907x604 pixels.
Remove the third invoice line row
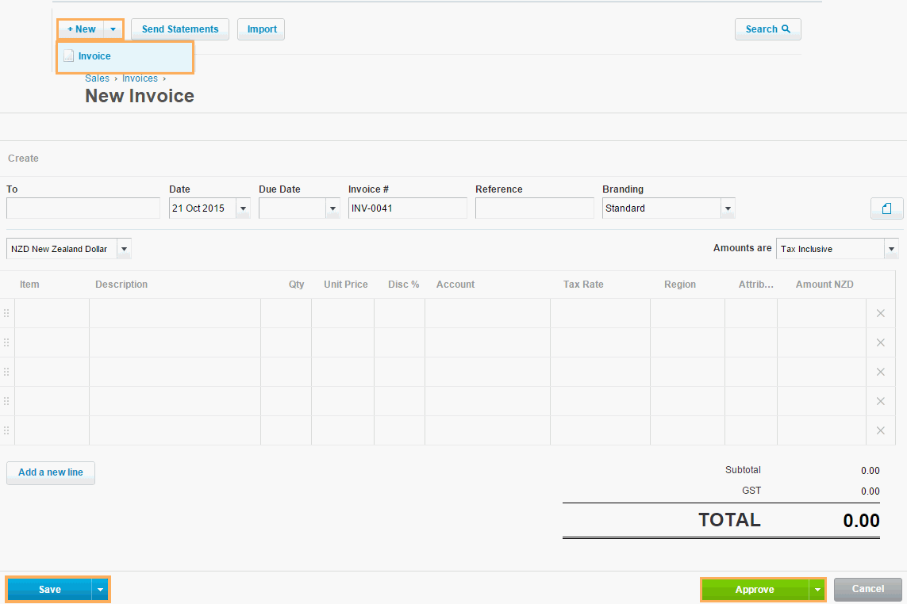tap(880, 372)
